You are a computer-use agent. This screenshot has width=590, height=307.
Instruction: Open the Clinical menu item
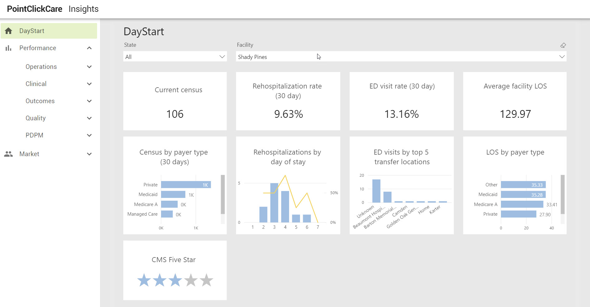click(36, 84)
